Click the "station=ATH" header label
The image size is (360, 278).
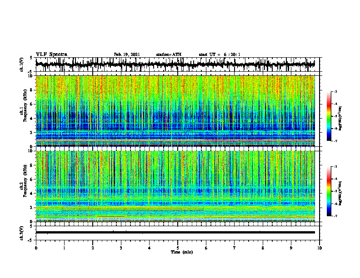169,55
